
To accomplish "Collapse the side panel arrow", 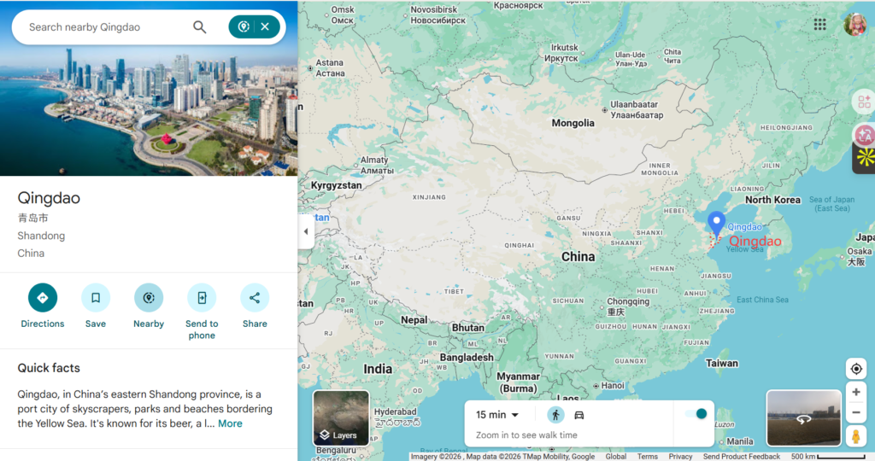I will [306, 232].
